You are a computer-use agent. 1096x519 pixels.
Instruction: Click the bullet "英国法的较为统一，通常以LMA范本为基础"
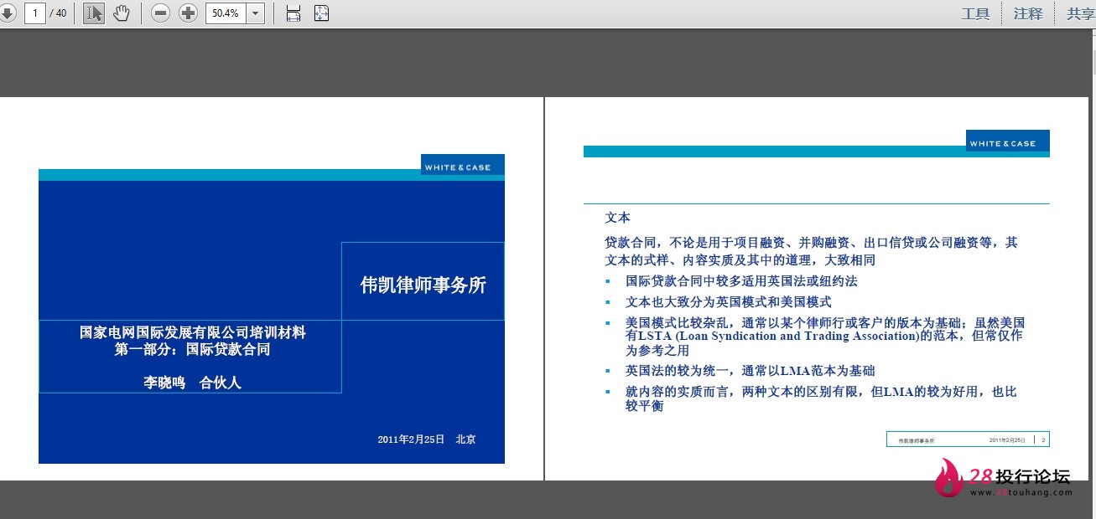tap(751, 371)
